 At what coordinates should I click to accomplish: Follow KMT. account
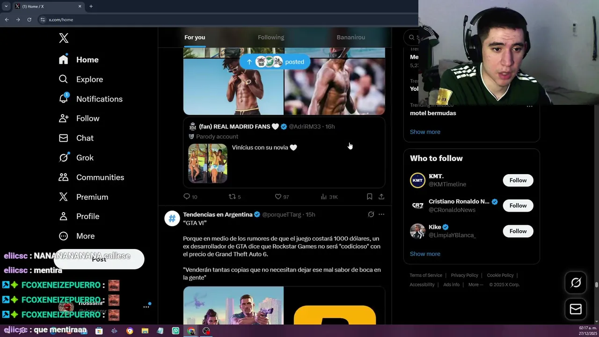pyautogui.click(x=518, y=180)
